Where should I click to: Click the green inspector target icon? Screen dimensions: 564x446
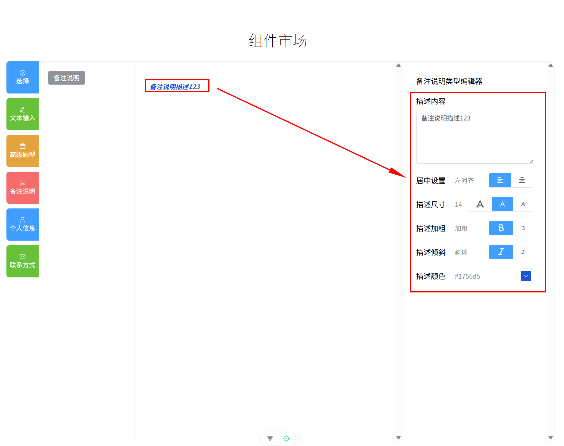click(286, 439)
